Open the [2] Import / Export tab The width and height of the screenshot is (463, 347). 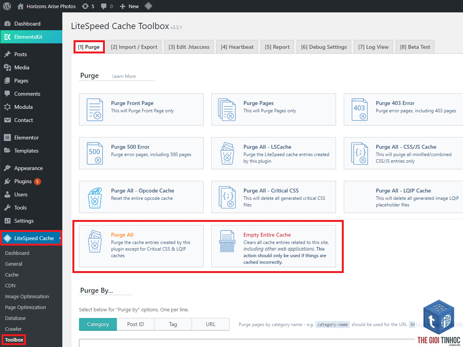[x=134, y=47]
